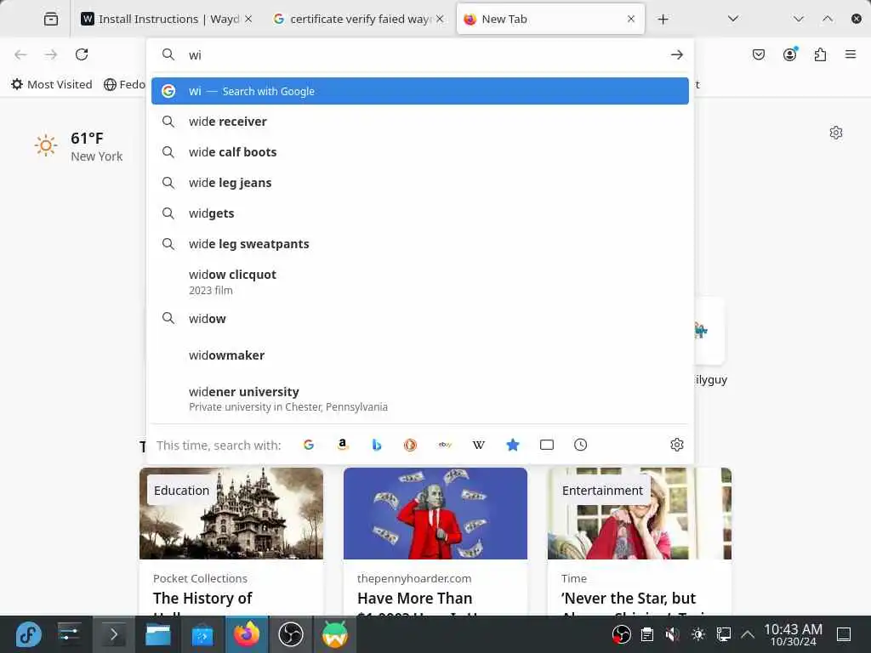The height and width of the screenshot is (653, 871).
Task: Open brightness tray icon
Action: click(697, 634)
